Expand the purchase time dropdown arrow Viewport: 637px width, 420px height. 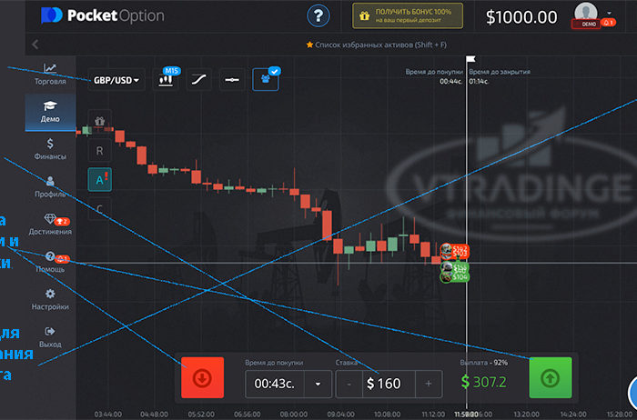pyautogui.click(x=318, y=384)
